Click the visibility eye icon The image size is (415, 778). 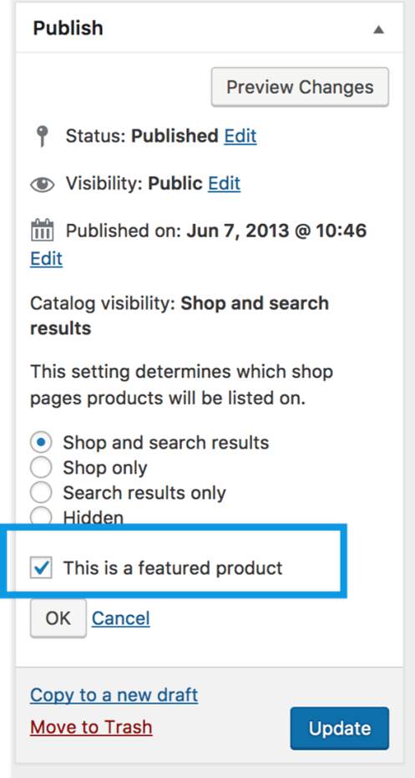tap(43, 185)
